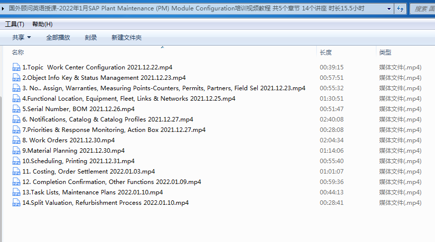The width and height of the screenshot is (435, 242).
Task: Select file 8. Work Orders 2021.12.30.mp4
Action: 69,140
